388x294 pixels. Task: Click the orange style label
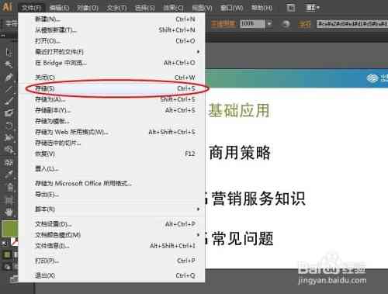tap(304, 24)
